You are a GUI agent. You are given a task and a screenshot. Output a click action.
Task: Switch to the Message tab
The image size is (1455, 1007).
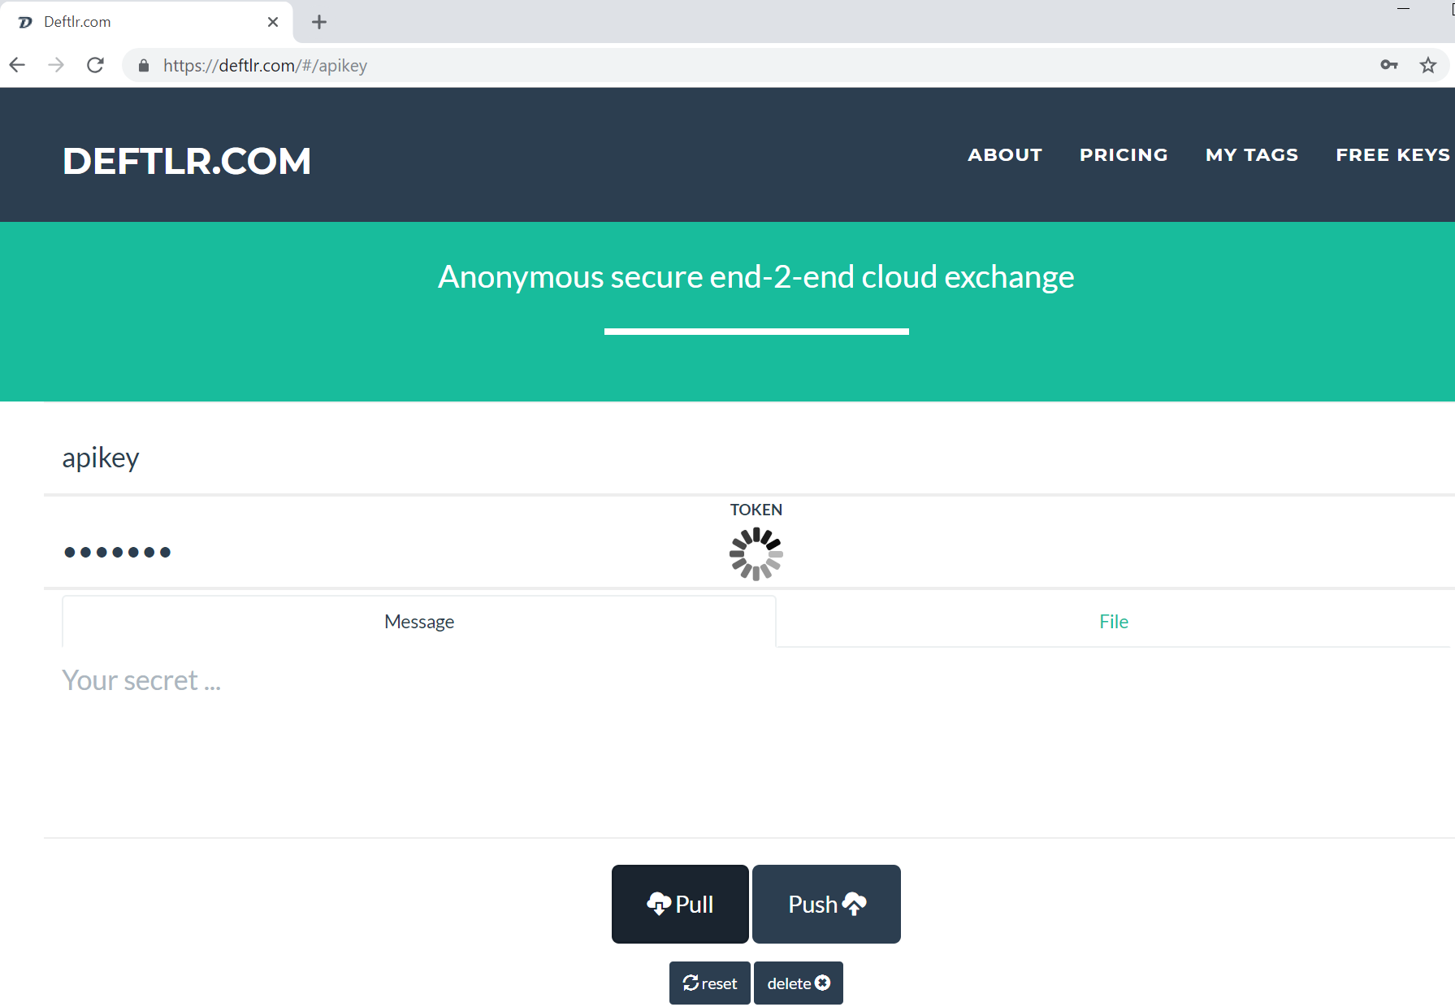(x=419, y=622)
